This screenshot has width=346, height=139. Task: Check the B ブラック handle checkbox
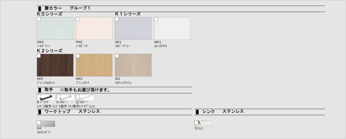pos(39,96)
